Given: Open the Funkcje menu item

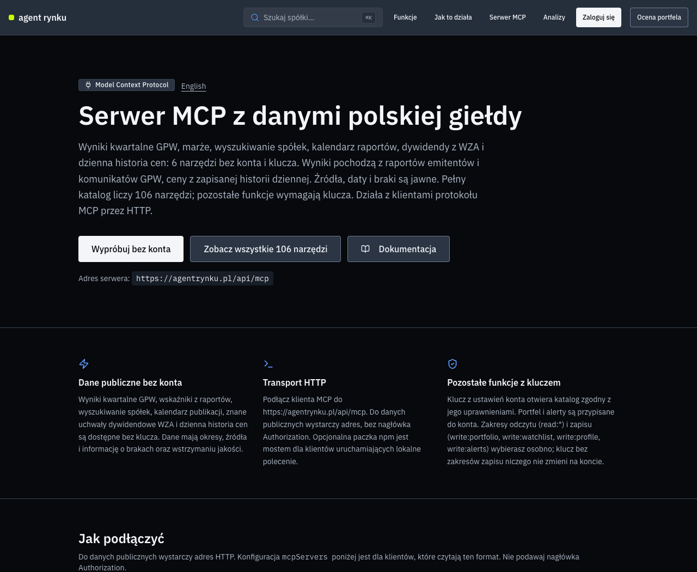Looking at the screenshot, I should tap(405, 17).
